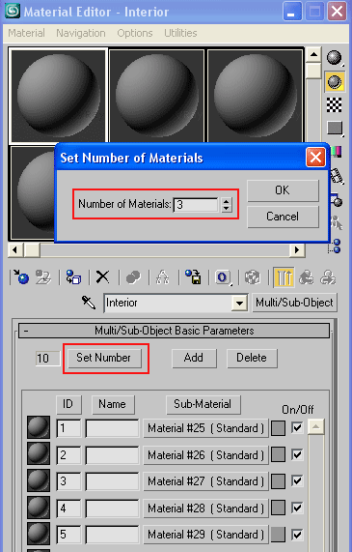Click the Name field for ID 3
The height and width of the screenshot is (552, 352).
coord(113,481)
